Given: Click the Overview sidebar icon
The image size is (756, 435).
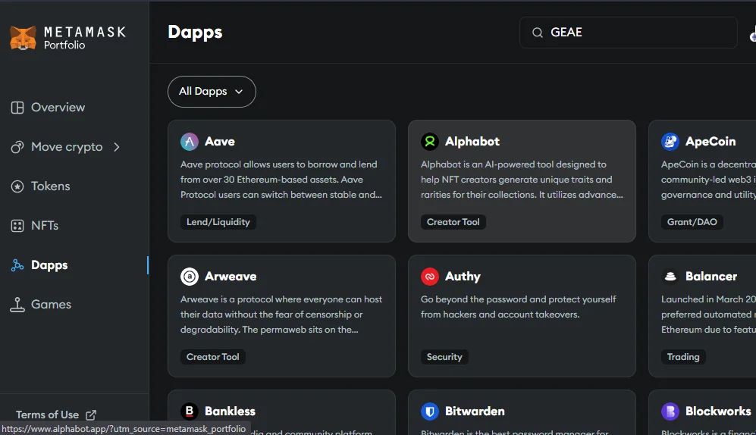Looking at the screenshot, I should click(17, 108).
